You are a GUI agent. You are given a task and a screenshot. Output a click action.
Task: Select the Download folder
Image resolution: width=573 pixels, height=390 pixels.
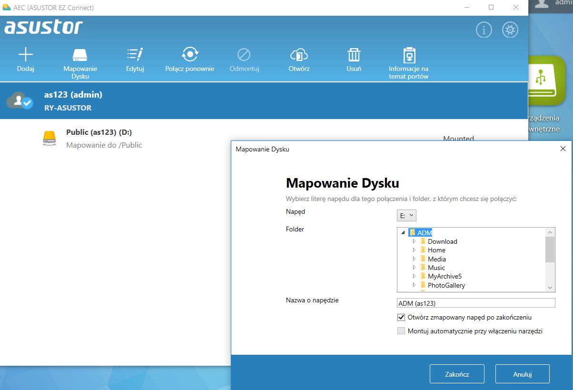tap(442, 241)
